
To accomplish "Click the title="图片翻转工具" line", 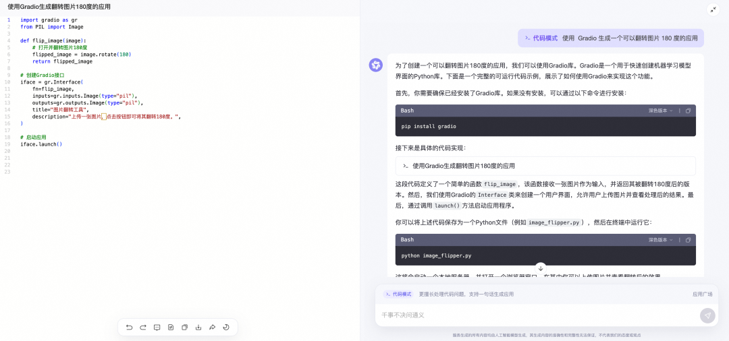I will click(61, 110).
